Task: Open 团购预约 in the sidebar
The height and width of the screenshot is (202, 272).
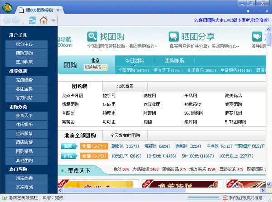Action: point(26,53)
